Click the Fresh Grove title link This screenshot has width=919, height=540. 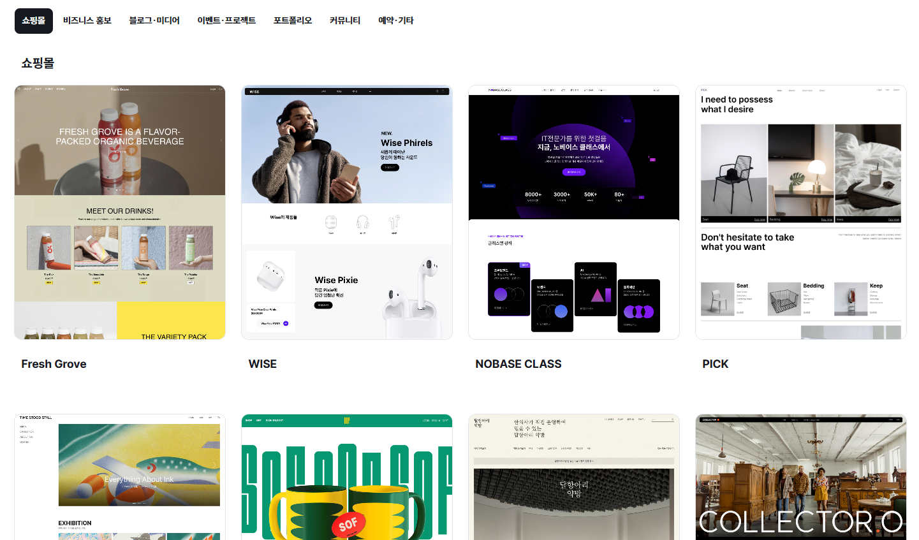[x=54, y=364]
